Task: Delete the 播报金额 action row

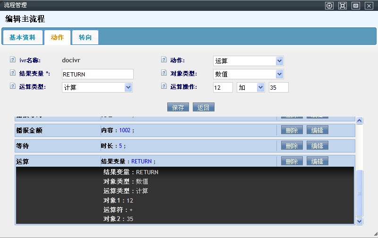Action: tap(292, 130)
